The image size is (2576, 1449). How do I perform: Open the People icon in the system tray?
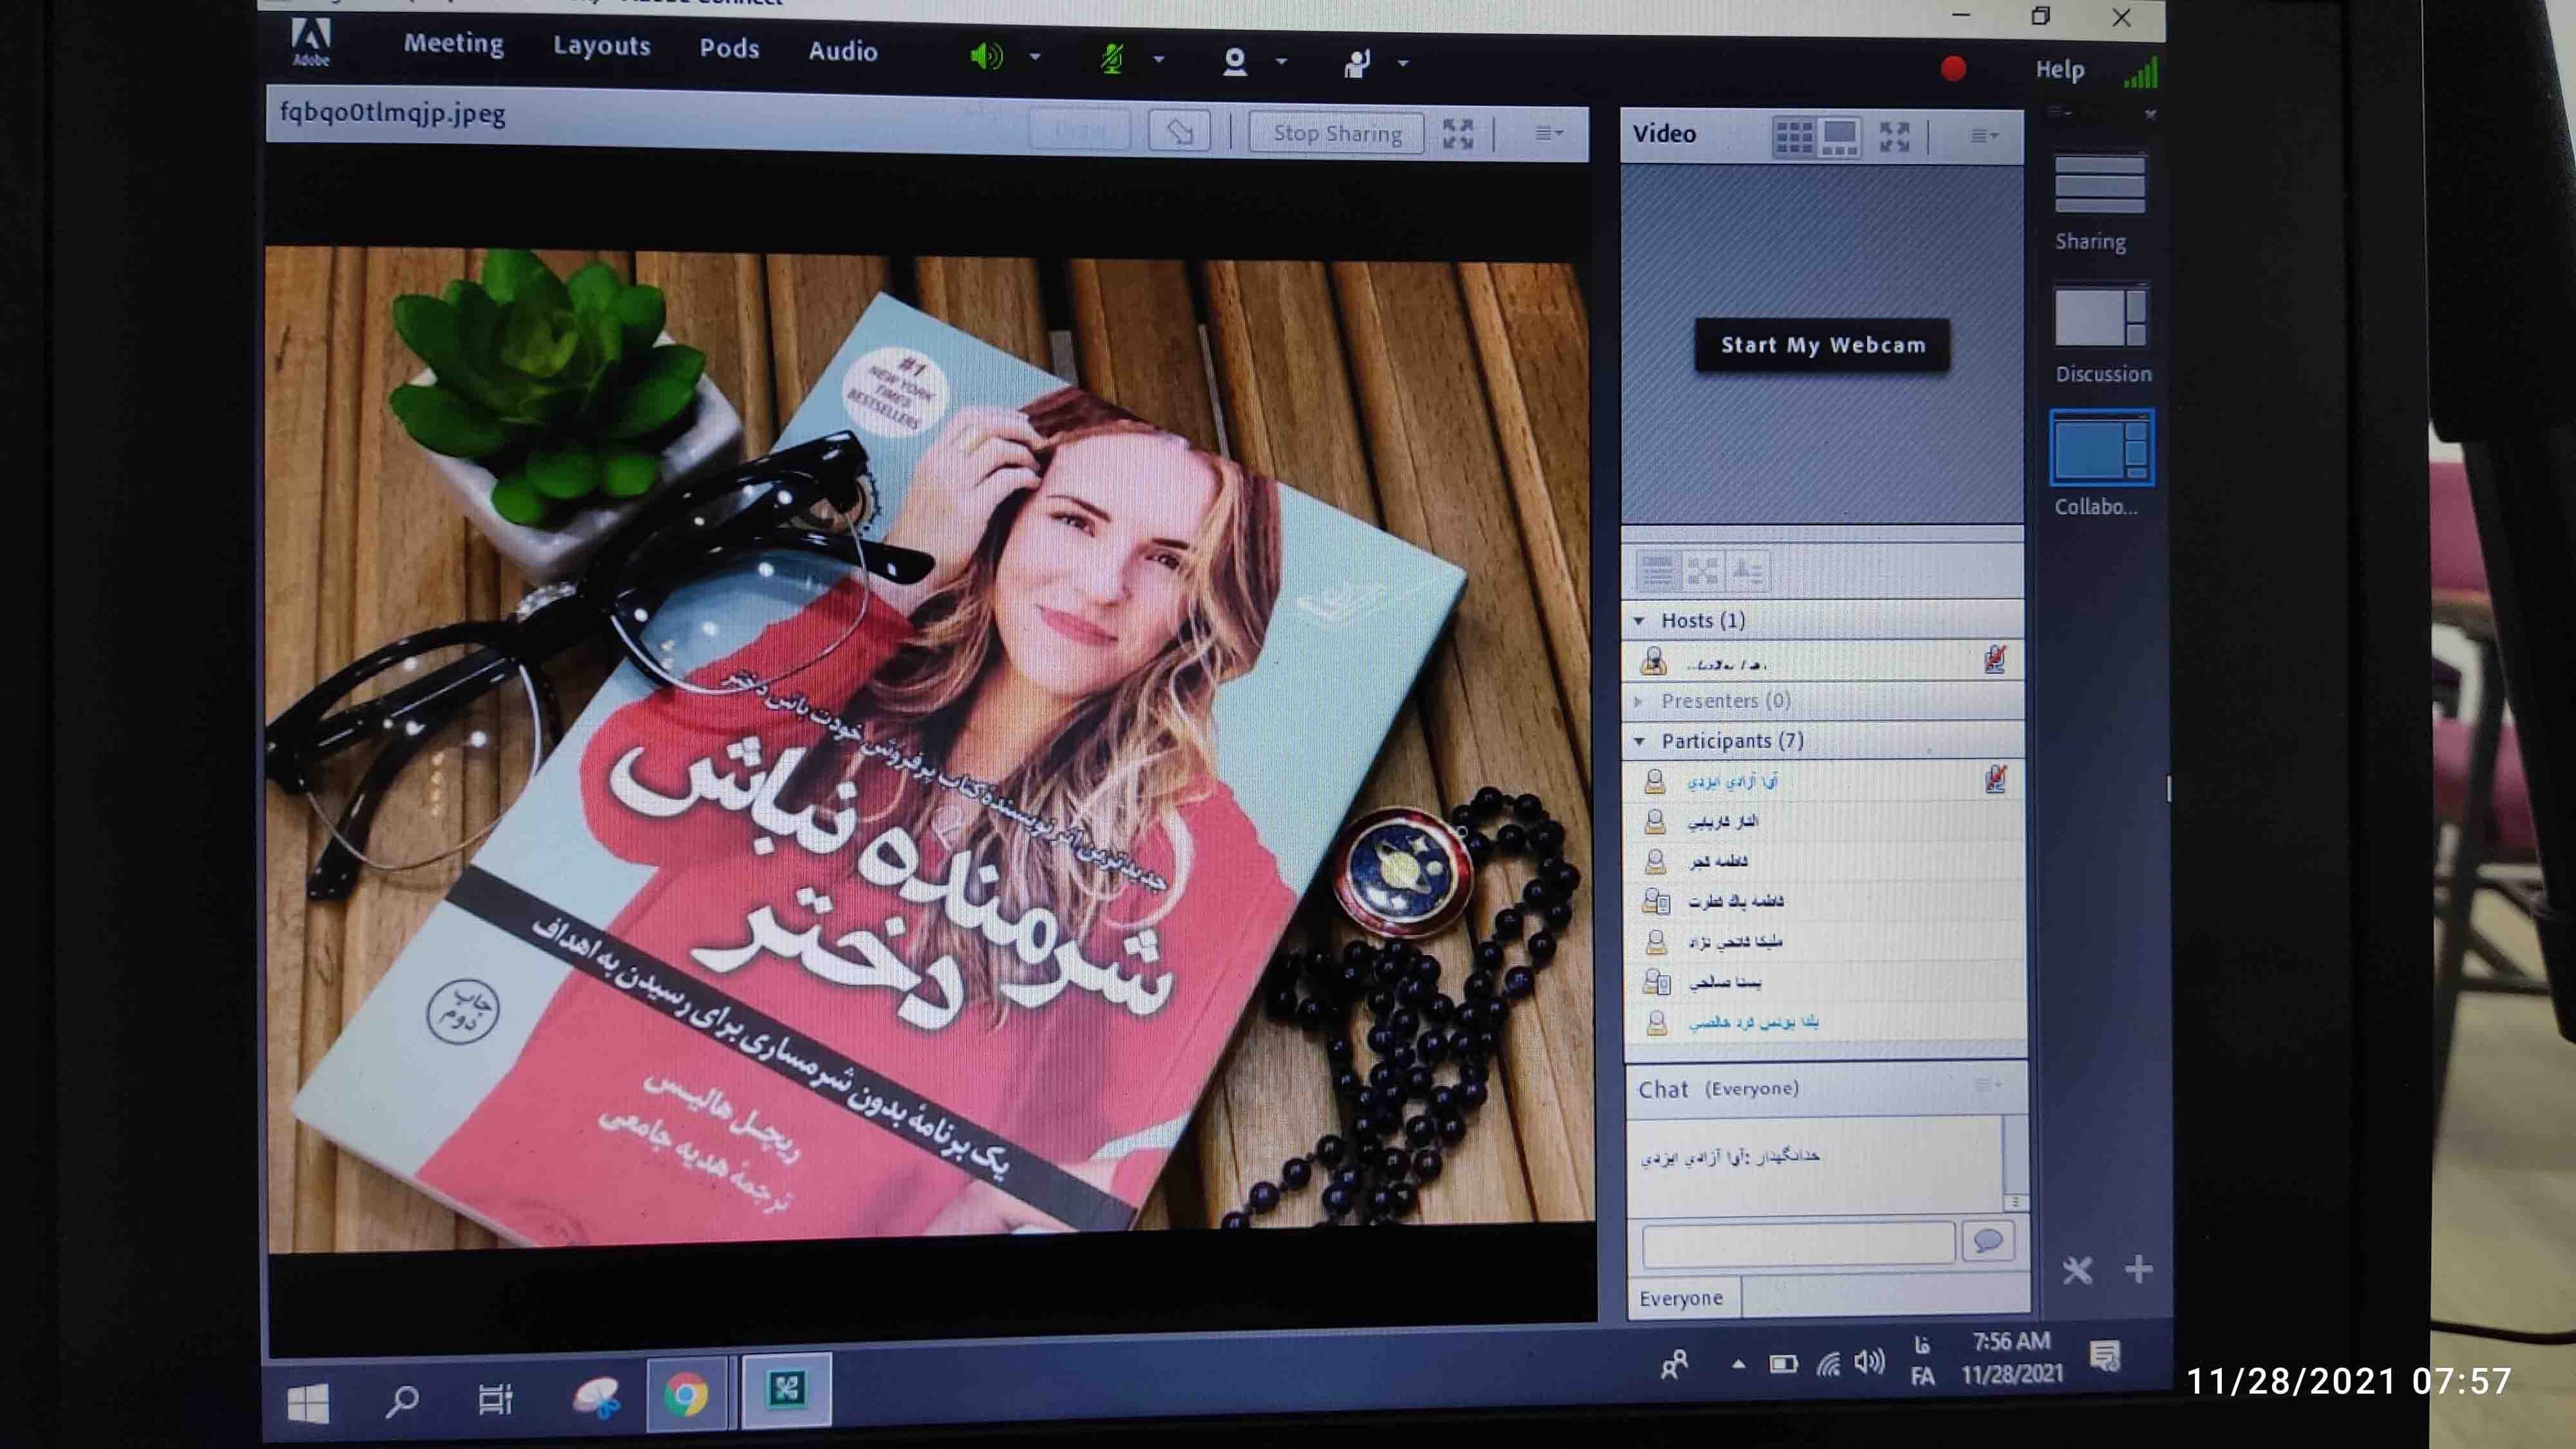pos(1674,1365)
